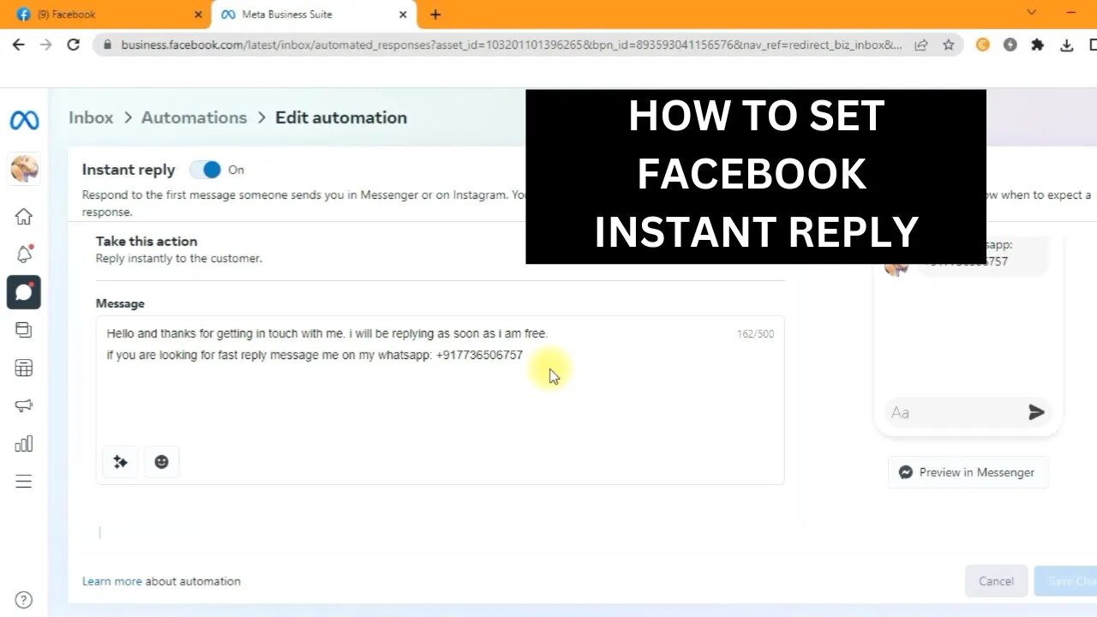Image resolution: width=1097 pixels, height=617 pixels.
Task: Click inside the Message text area
Action: point(440,399)
